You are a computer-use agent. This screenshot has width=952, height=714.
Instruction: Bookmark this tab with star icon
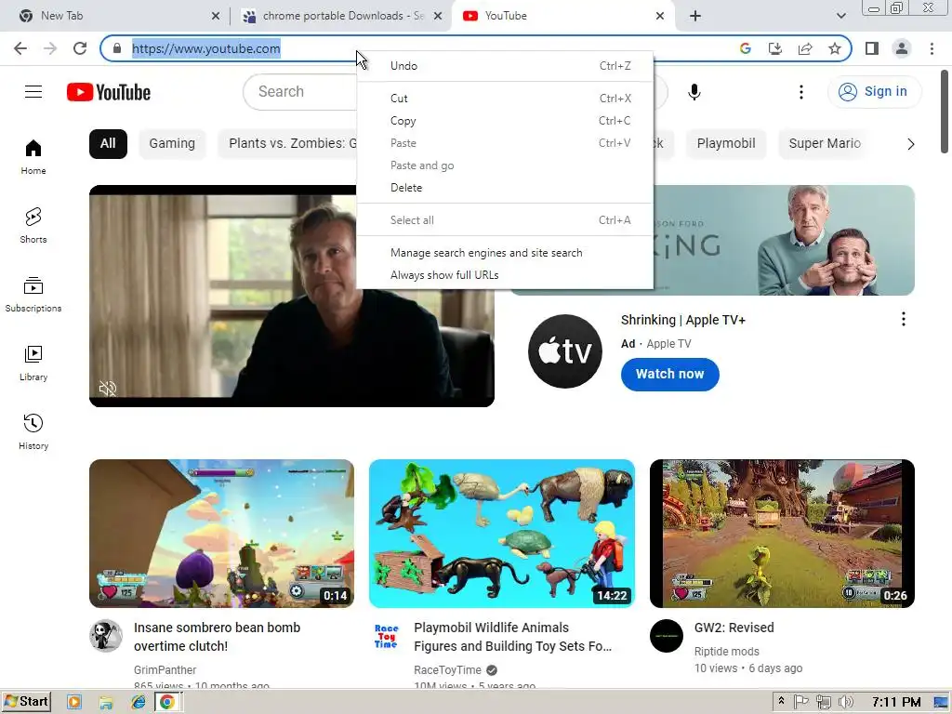pos(835,48)
